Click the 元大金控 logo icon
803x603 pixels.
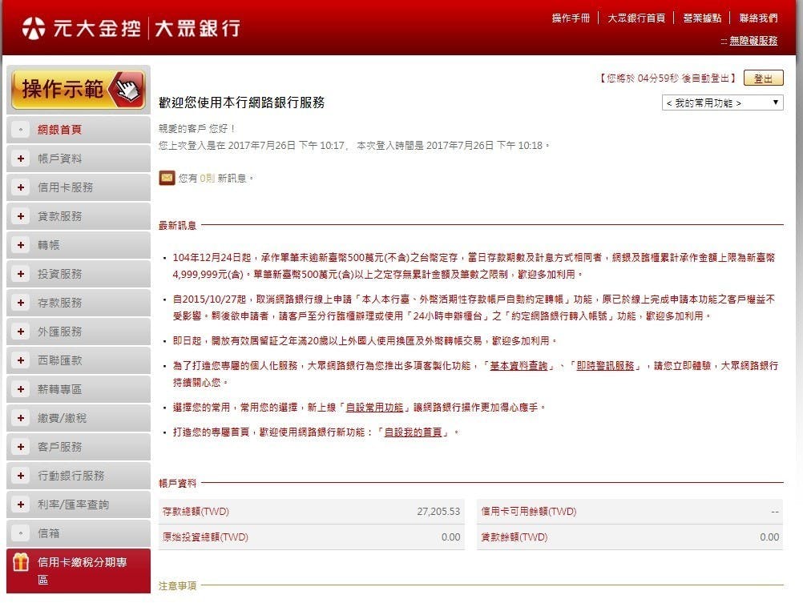tap(34, 28)
